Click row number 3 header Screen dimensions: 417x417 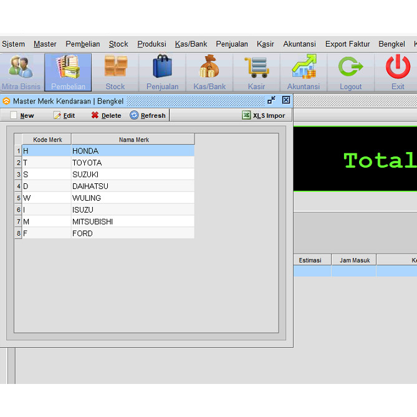pyautogui.click(x=18, y=174)
